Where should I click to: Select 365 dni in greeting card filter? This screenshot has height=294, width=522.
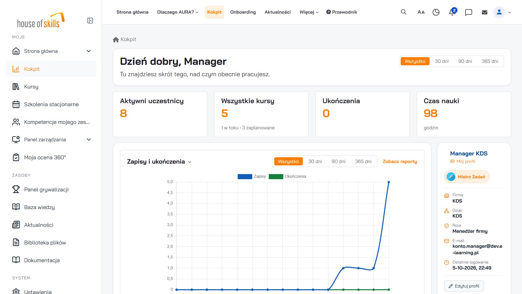tap(490, 61)
